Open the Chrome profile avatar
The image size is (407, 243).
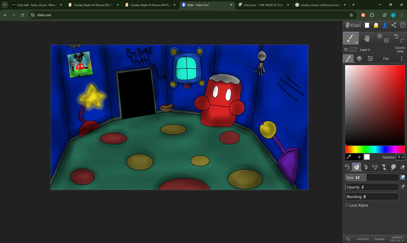coord(393,15)
